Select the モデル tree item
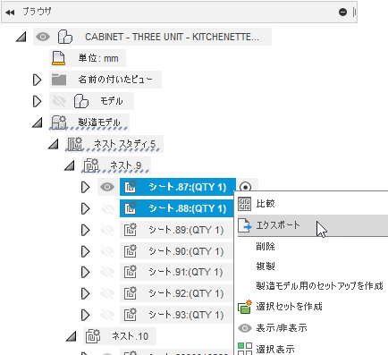The width and height of the screenshot is (388, 355). pos(112,101)
